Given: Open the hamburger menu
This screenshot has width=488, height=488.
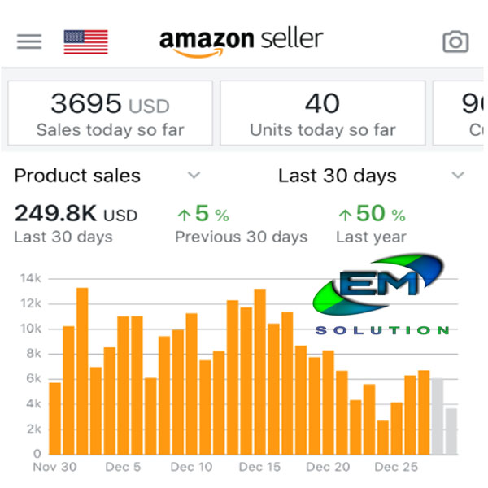Looking at the screenshot, I should [29, 41].
